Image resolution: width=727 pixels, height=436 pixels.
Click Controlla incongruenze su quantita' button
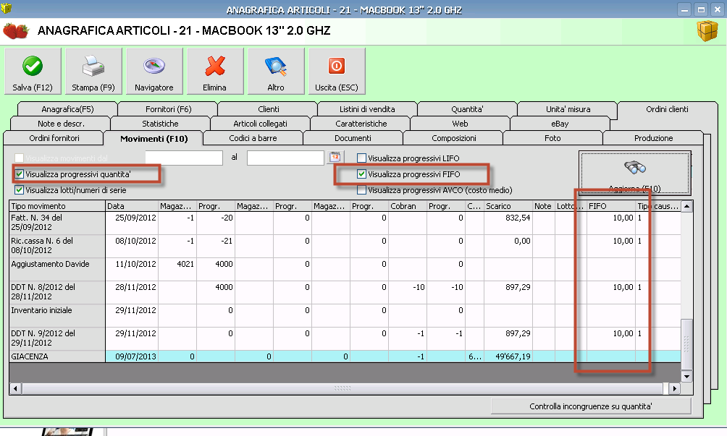coord(591,406)
